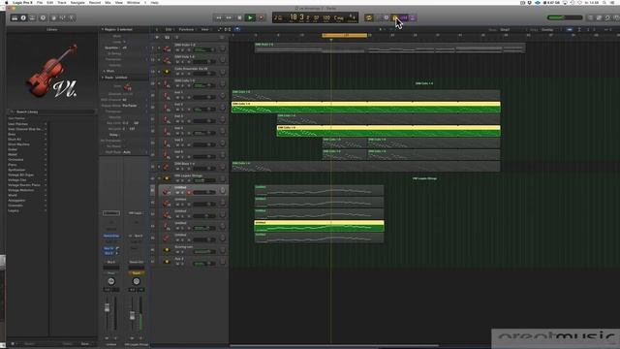Adjust the master volume slider
This screenshot has width=620, height=349.
click(565, 17)
